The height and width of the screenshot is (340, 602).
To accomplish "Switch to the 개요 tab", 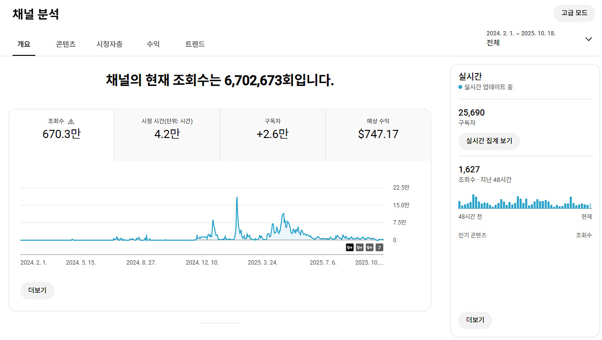I will [24, 44].
